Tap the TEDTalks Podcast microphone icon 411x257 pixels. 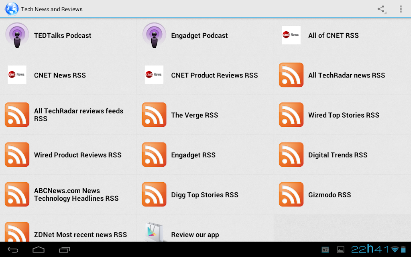(x=17, y=35)
